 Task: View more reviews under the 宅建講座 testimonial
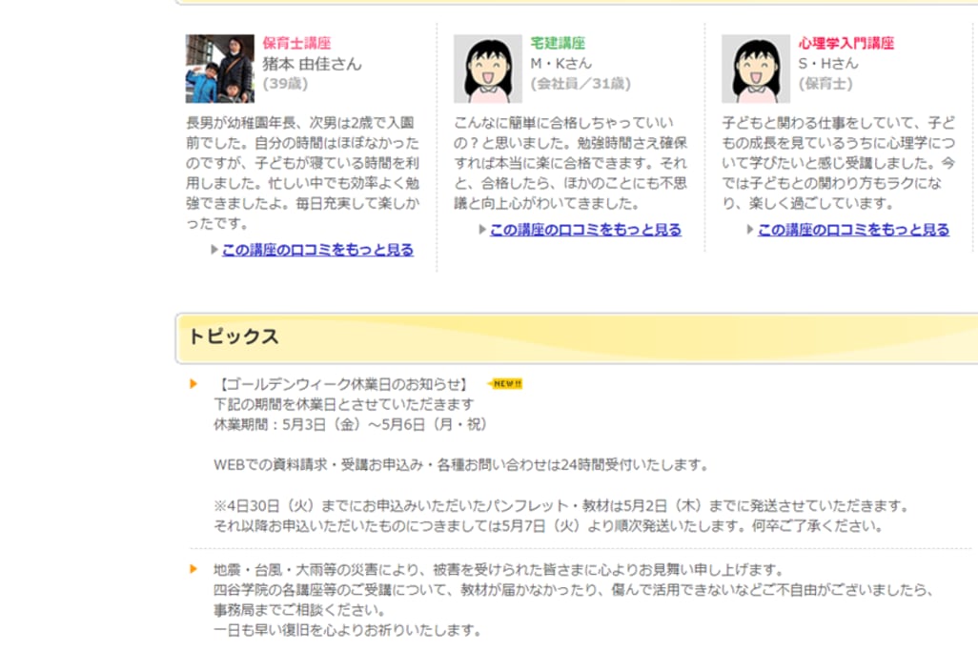pos(585,230)
